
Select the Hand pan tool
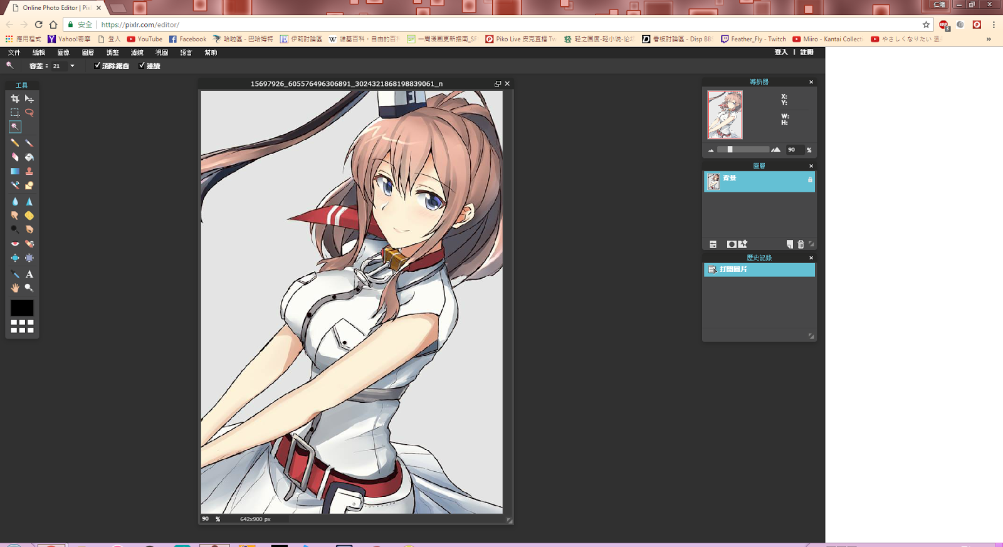pos(15,288)
